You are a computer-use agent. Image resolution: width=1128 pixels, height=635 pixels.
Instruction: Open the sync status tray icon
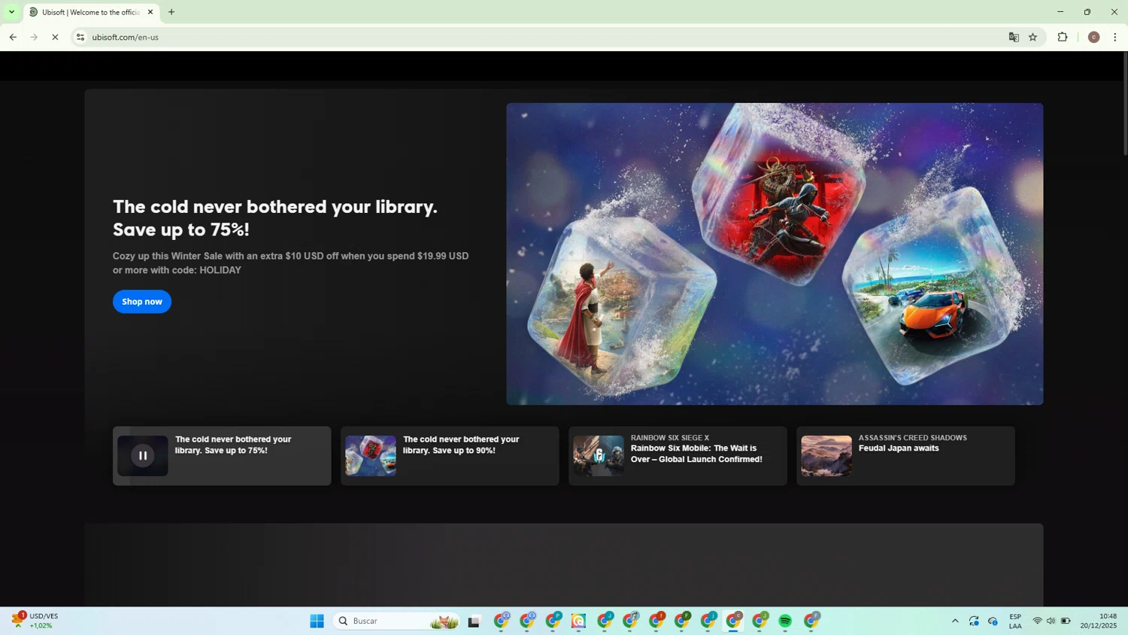pyautogui.click(x=974, y=621)
